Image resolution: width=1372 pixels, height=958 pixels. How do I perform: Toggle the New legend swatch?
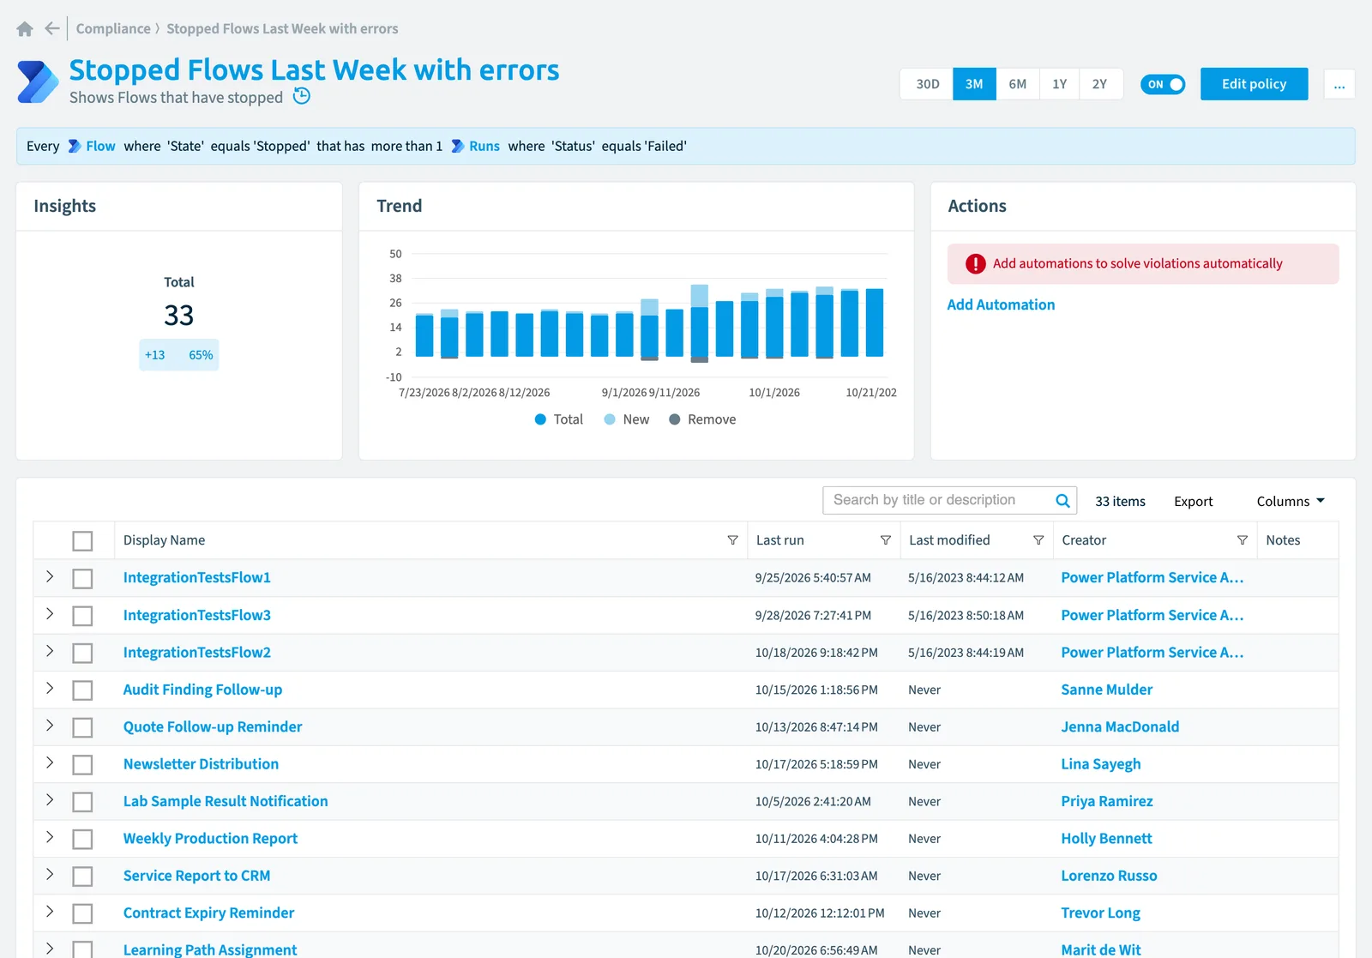610,419
